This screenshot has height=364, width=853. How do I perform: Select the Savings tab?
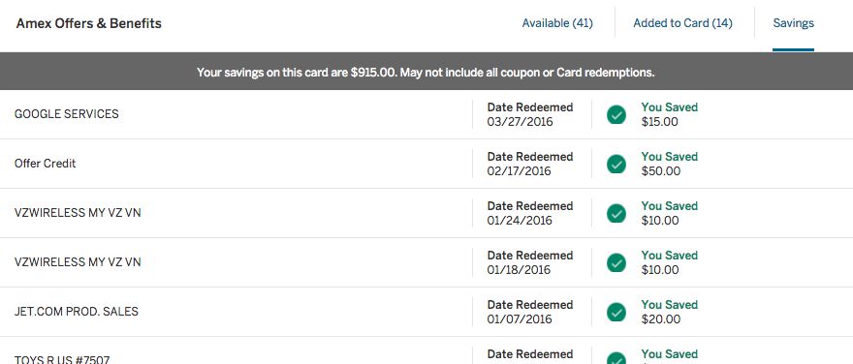793,23
